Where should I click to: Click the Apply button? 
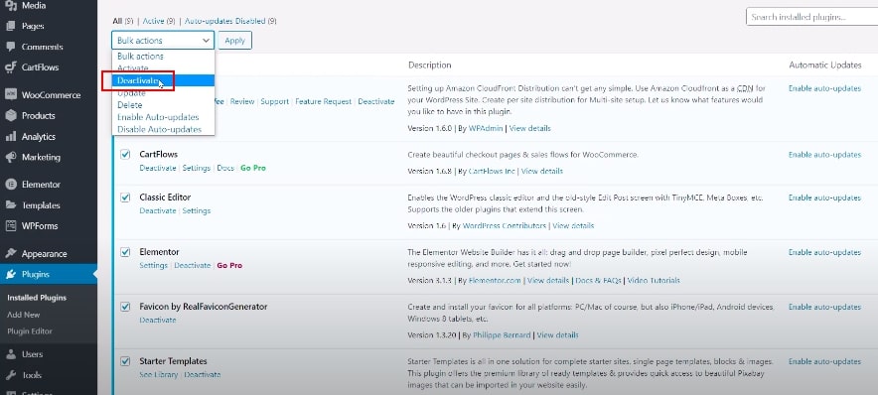click(234, 41)
